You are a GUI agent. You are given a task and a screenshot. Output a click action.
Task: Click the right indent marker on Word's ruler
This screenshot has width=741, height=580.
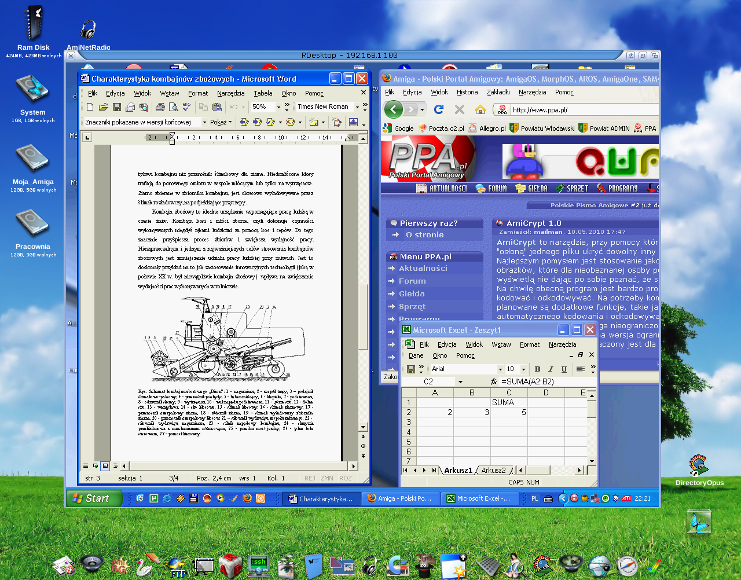click(x=347, y=138)
